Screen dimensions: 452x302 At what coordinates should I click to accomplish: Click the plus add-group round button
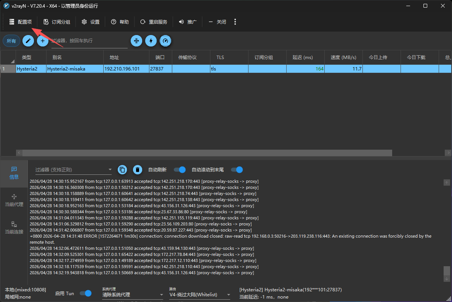coord(43,41)
